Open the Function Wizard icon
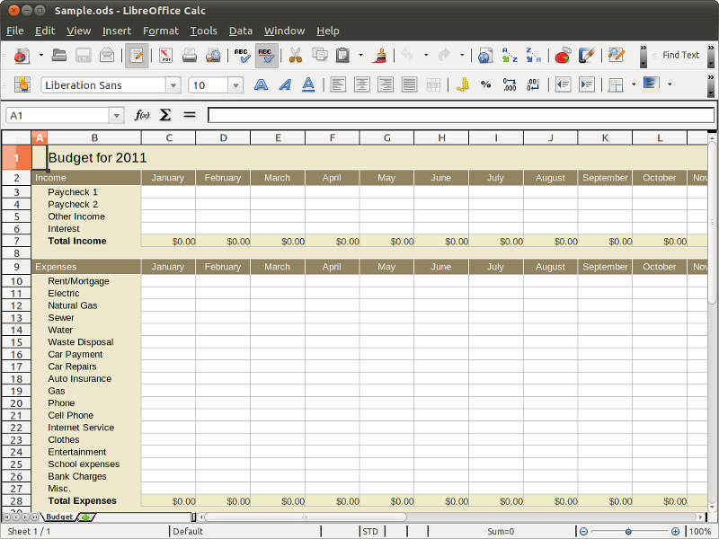The image size is (719, 539). pos(142,115)
